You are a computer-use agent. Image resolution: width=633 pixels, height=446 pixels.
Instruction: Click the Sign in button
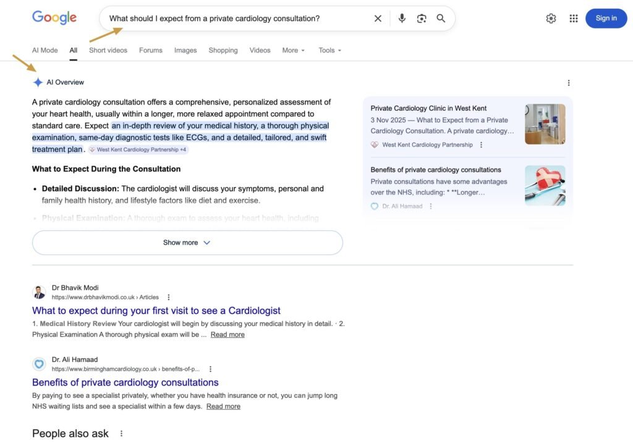pos(606,18)
